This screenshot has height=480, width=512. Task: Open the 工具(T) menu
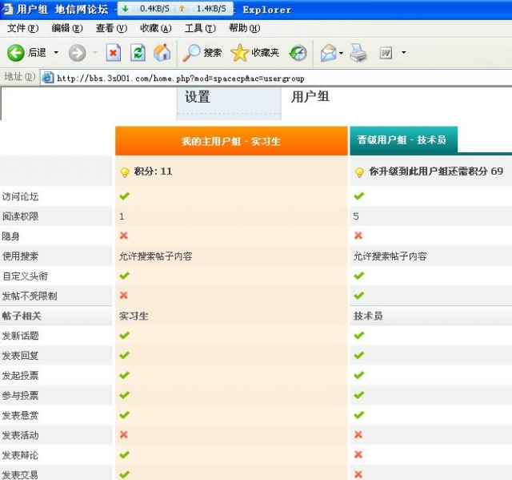tap(199, 28)
